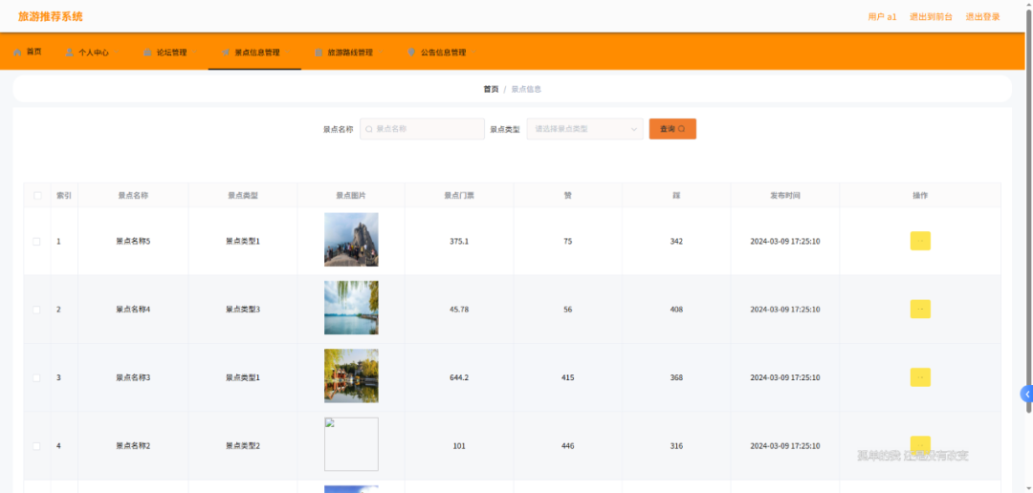Click the likes cell 415
The width and height of the screenshot is (1033, 493).
[x=568, y=377]
